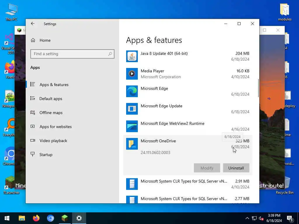Click the muted volume tray icon
The width and height of the screenshot is (299, 224).
coord(261,218)
